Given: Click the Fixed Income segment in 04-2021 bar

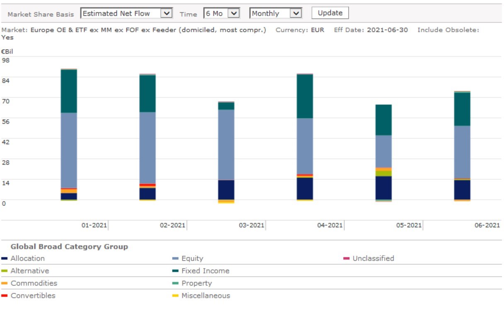Looking at the screenshot, I should [305, 96].
